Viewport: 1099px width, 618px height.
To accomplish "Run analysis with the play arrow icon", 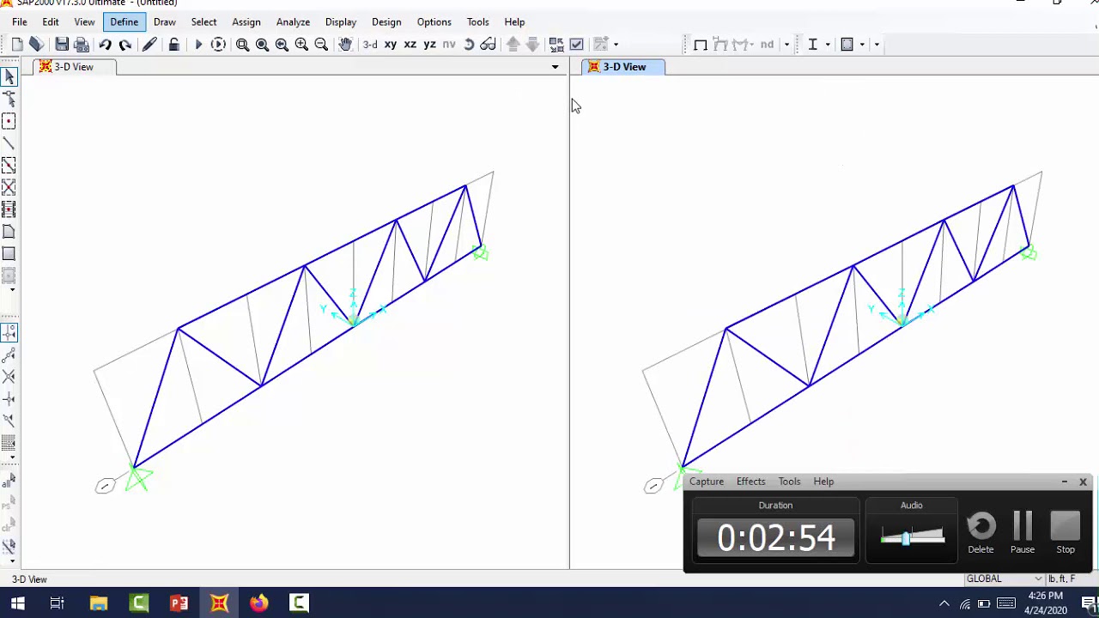I will [x=198, y=45].
